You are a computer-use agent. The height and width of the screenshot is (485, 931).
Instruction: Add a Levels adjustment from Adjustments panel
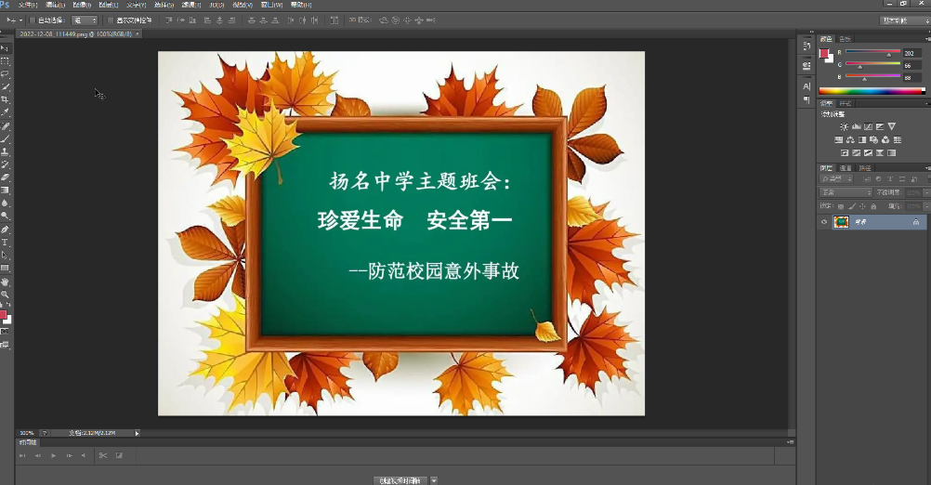[856, 126]
